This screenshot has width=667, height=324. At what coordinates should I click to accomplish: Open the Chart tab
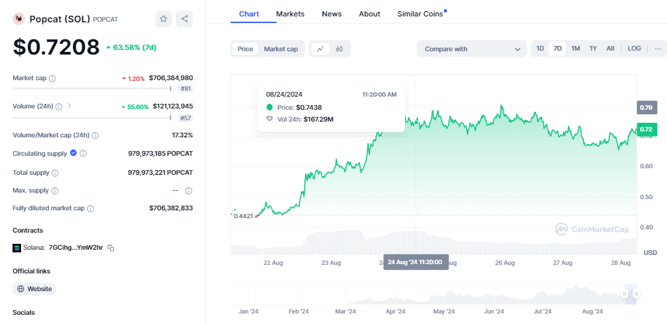[x=250, y=14]
